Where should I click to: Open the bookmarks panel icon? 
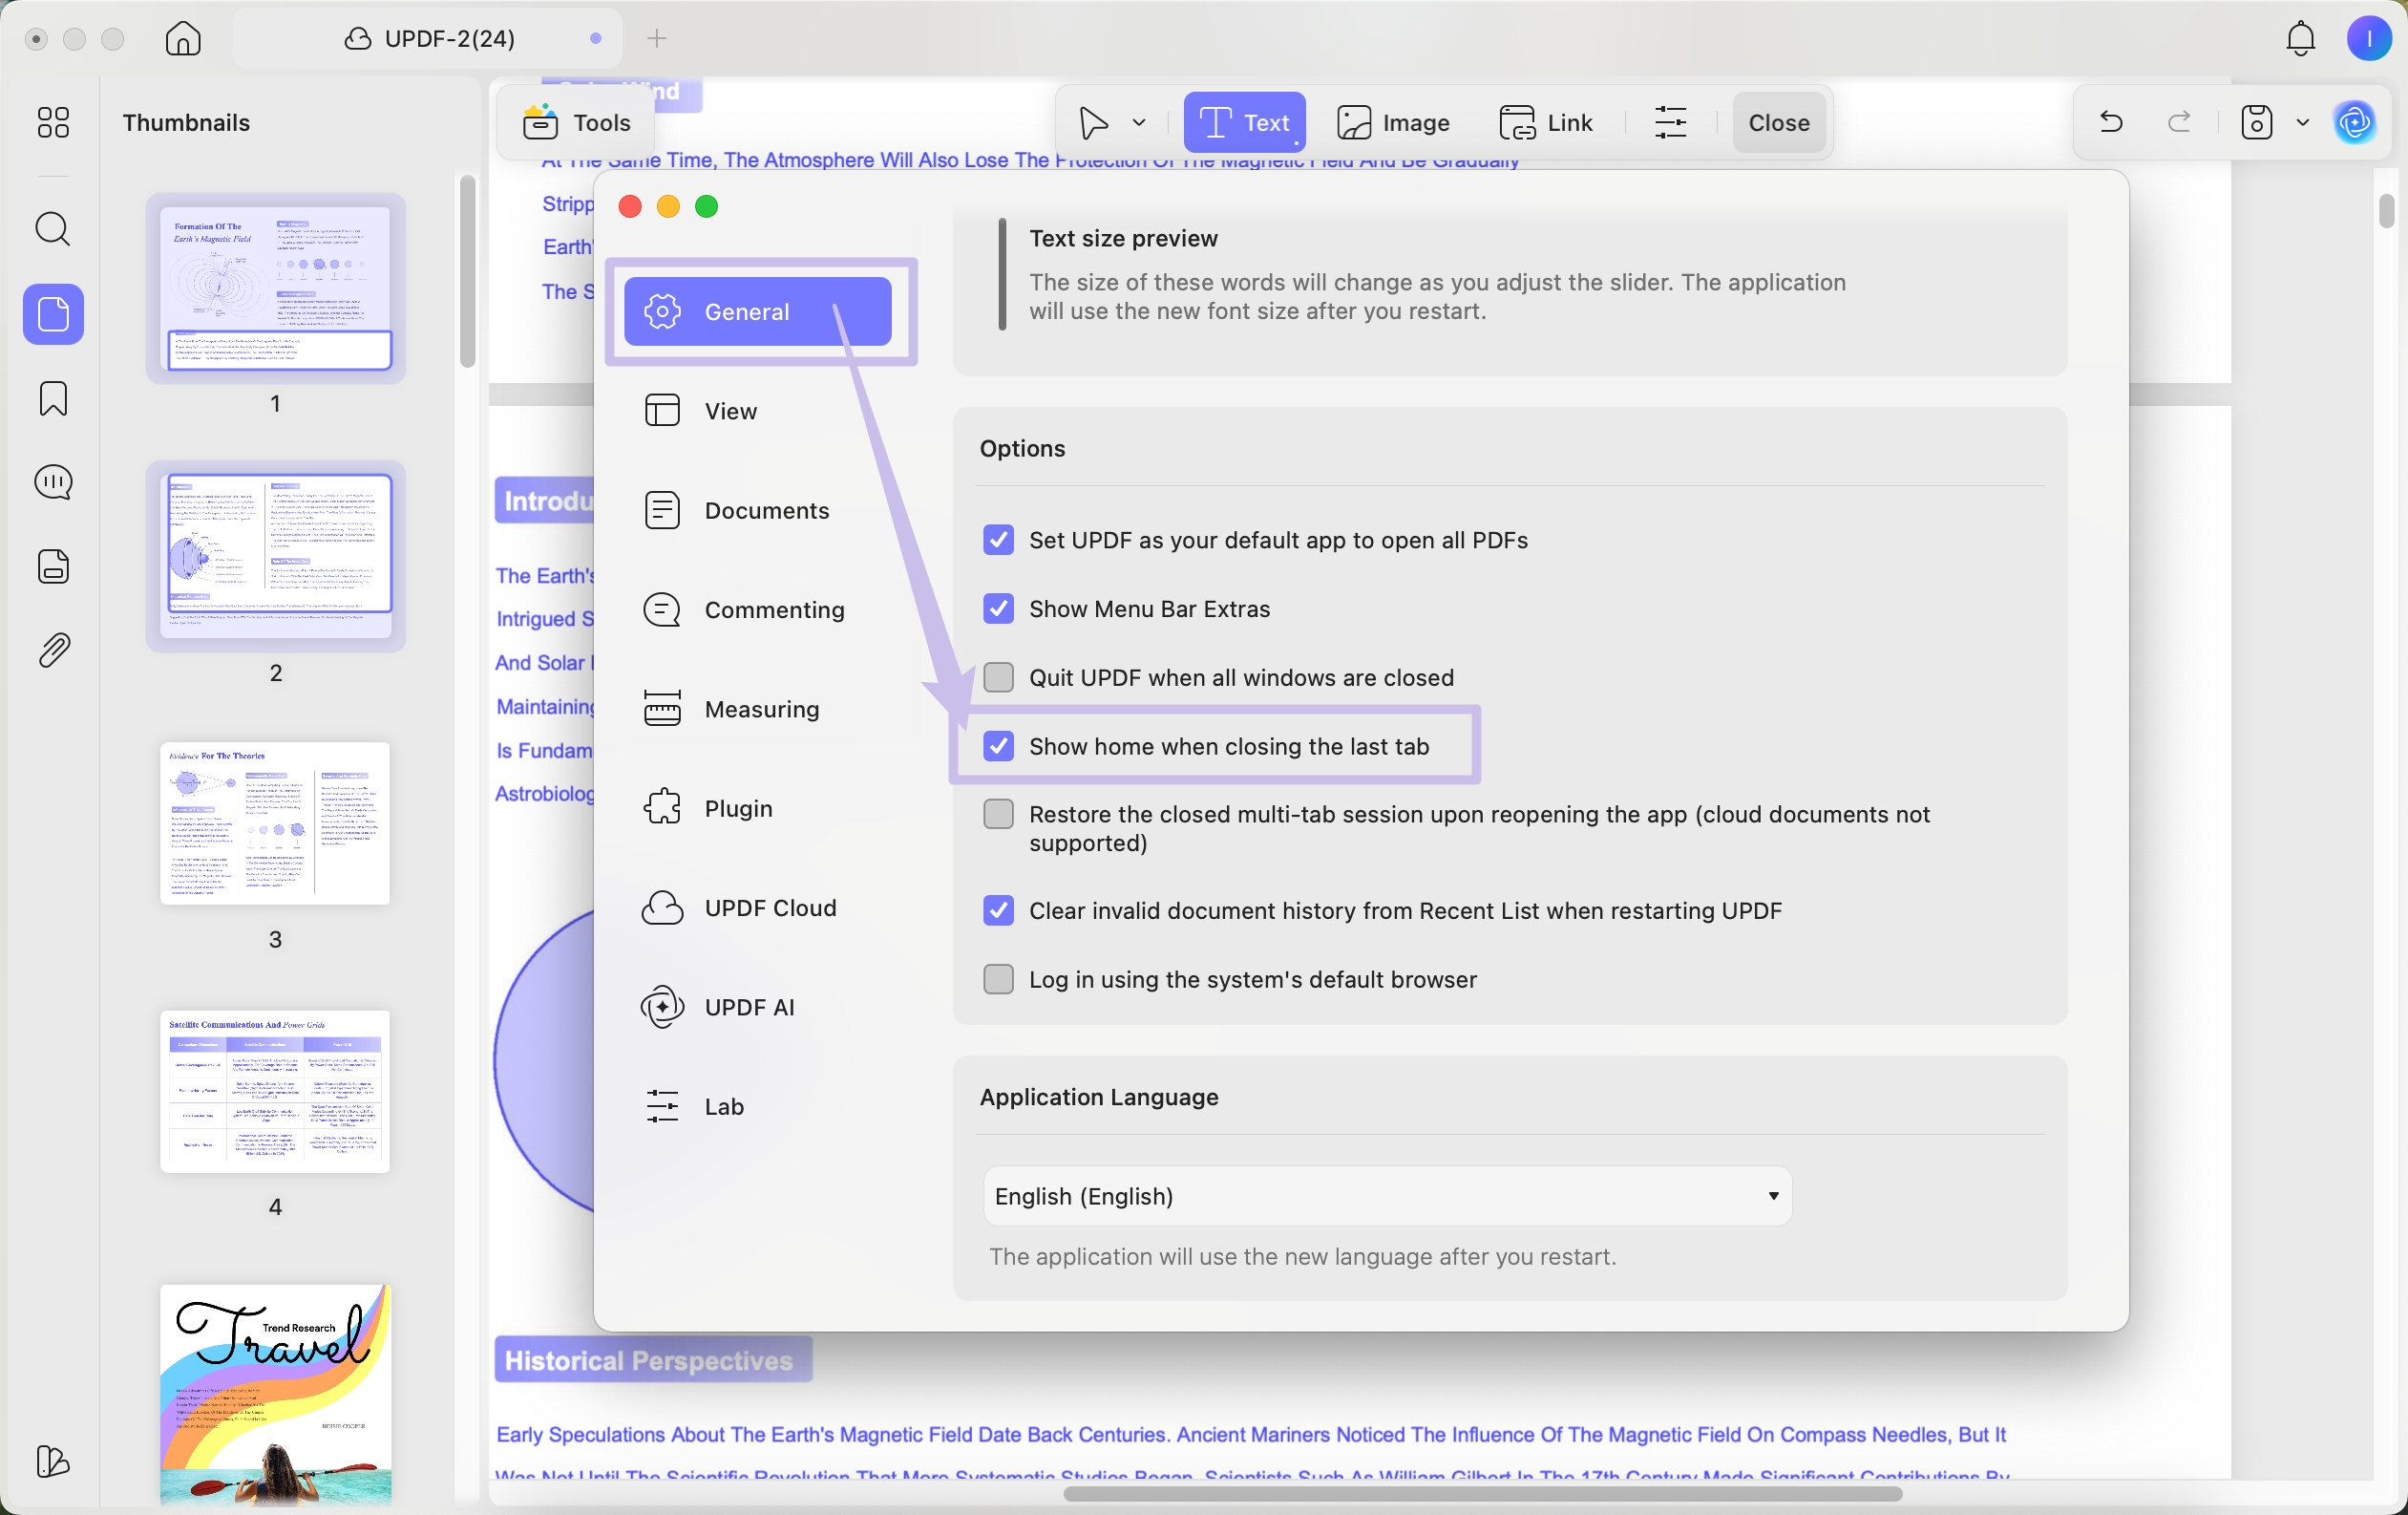click(53, 398)
